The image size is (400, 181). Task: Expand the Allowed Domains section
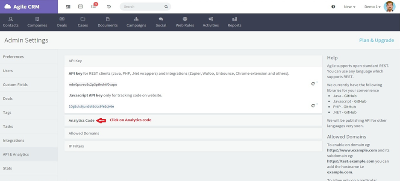[x=193, y=133]
